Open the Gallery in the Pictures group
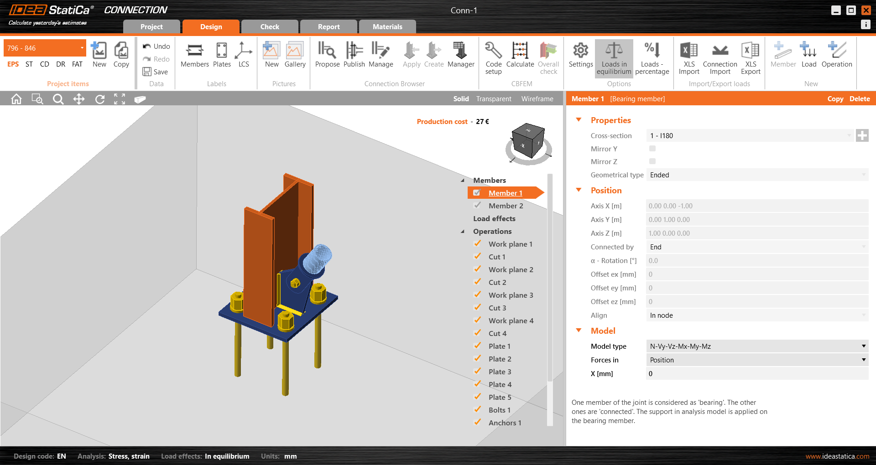This screenshot has height=465, width=876. (x=295, y=55)
